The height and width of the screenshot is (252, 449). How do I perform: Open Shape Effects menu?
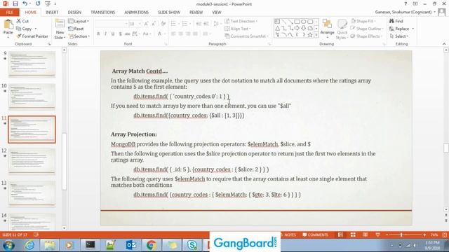pos(366,36)
